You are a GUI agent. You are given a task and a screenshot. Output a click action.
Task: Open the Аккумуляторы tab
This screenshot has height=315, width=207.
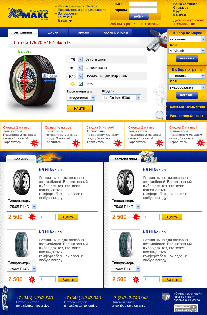(x=116, y=33)
